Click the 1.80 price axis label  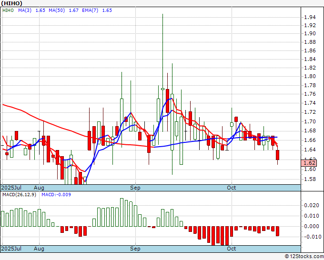coord(309,76)
